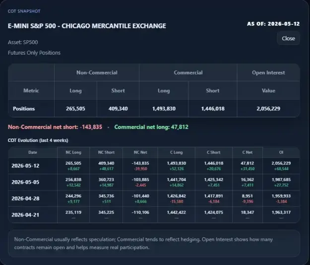Click the Non-Commercial net short -143,835 text
The height and width of the screenshot is (265, 310).
tap(55, 127)
